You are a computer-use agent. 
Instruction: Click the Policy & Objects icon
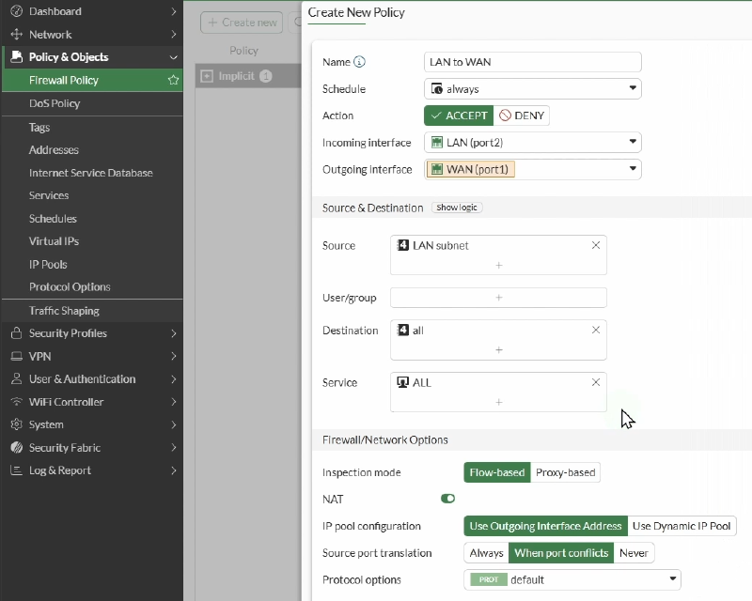(x=16, y=56)
